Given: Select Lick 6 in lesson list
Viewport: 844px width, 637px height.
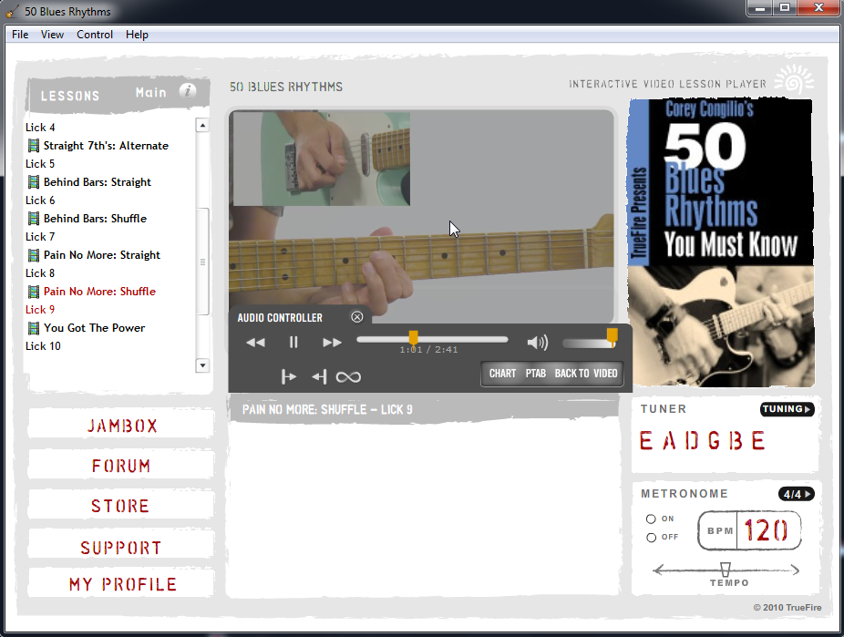Looking at the screenshot, I should click(x=40, y=200).
